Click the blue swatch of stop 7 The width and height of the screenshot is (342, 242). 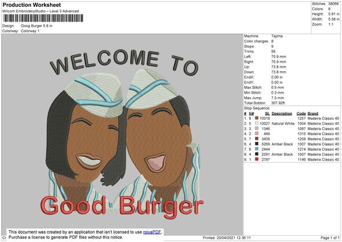(256, 149)
